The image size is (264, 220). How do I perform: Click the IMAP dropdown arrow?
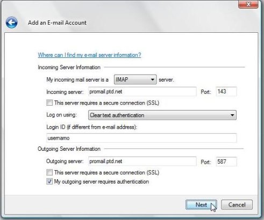pyautogui.click(x=153, y=79)
